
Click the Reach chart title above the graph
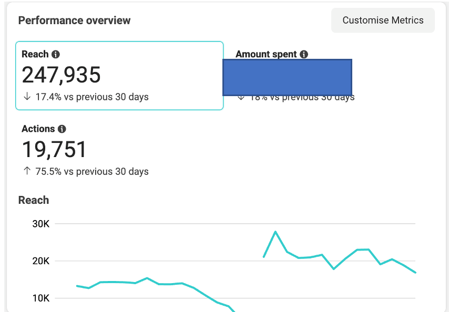click(x=34, y=200)
